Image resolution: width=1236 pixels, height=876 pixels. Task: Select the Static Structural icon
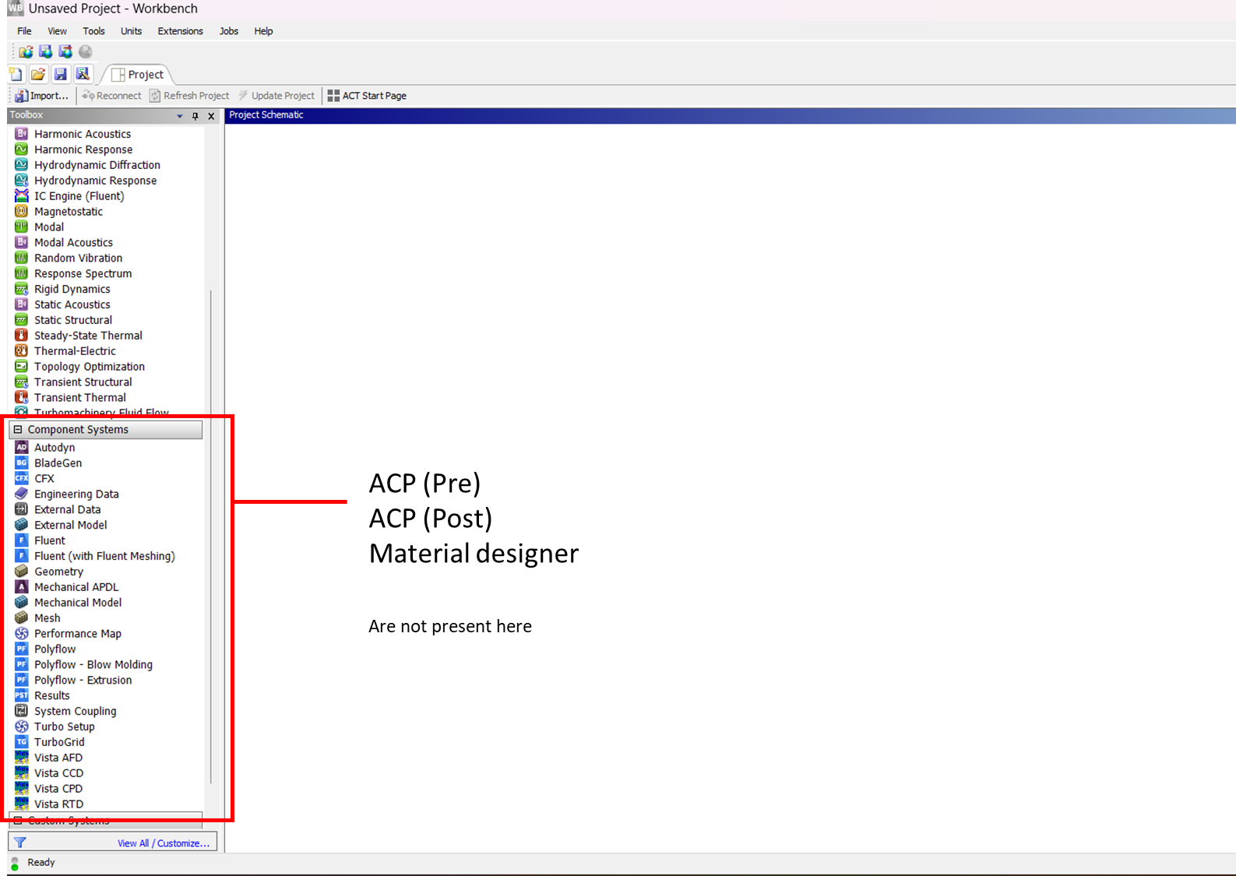coord(22,320)
